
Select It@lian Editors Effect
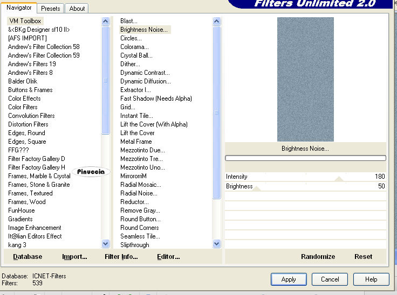pyautogui.click(x=35, y=236)
